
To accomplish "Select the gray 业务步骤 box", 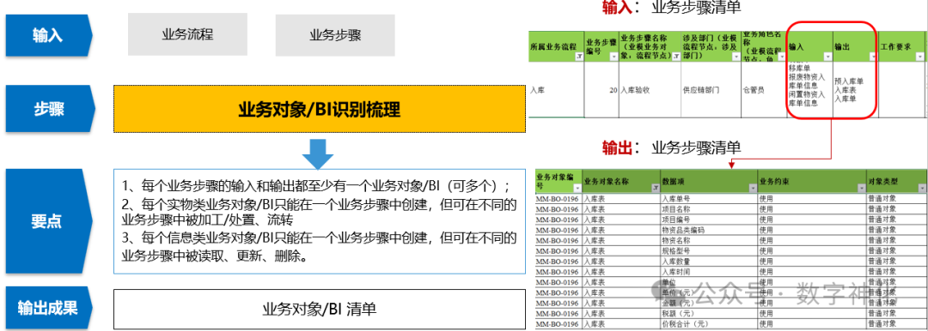I will tap(335, 35).
